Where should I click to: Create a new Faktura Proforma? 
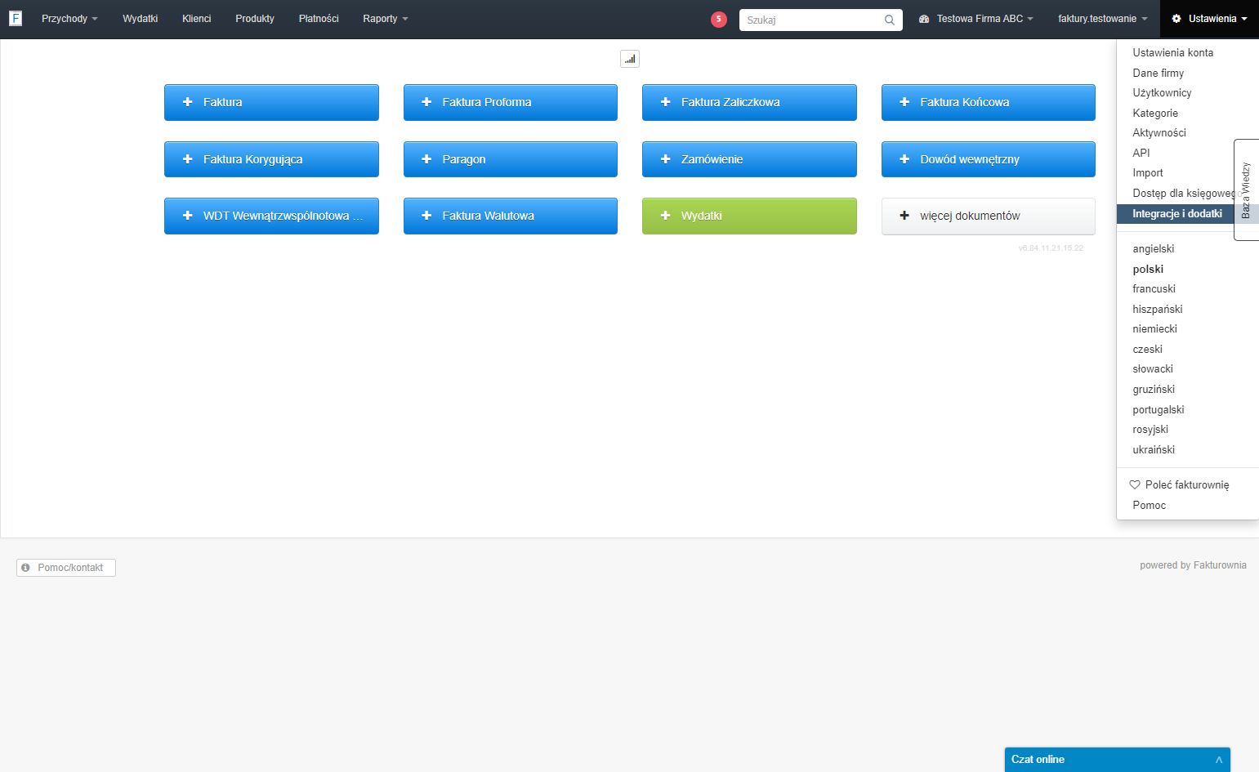511,102
